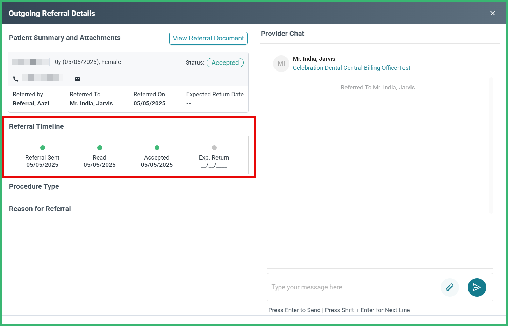The image size is (508, 326).
Task: Click the Reason for Referral heading
Action: click(x=40, y=209)
